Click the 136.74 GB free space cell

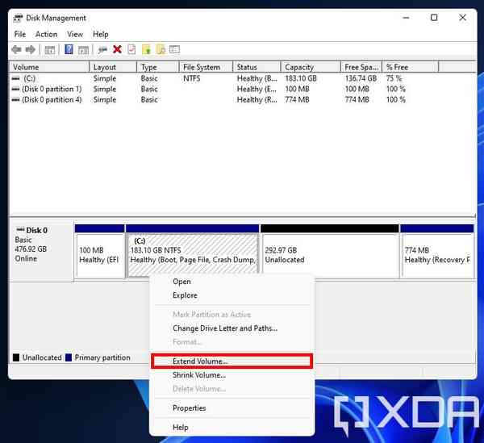pos(361,78)
